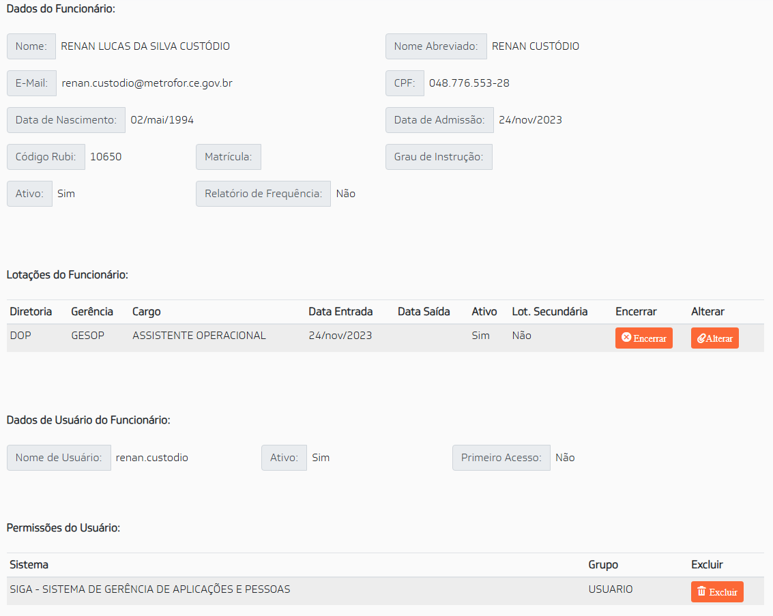Click the Sistema column header
773x616 pixels.
point(29,565)
